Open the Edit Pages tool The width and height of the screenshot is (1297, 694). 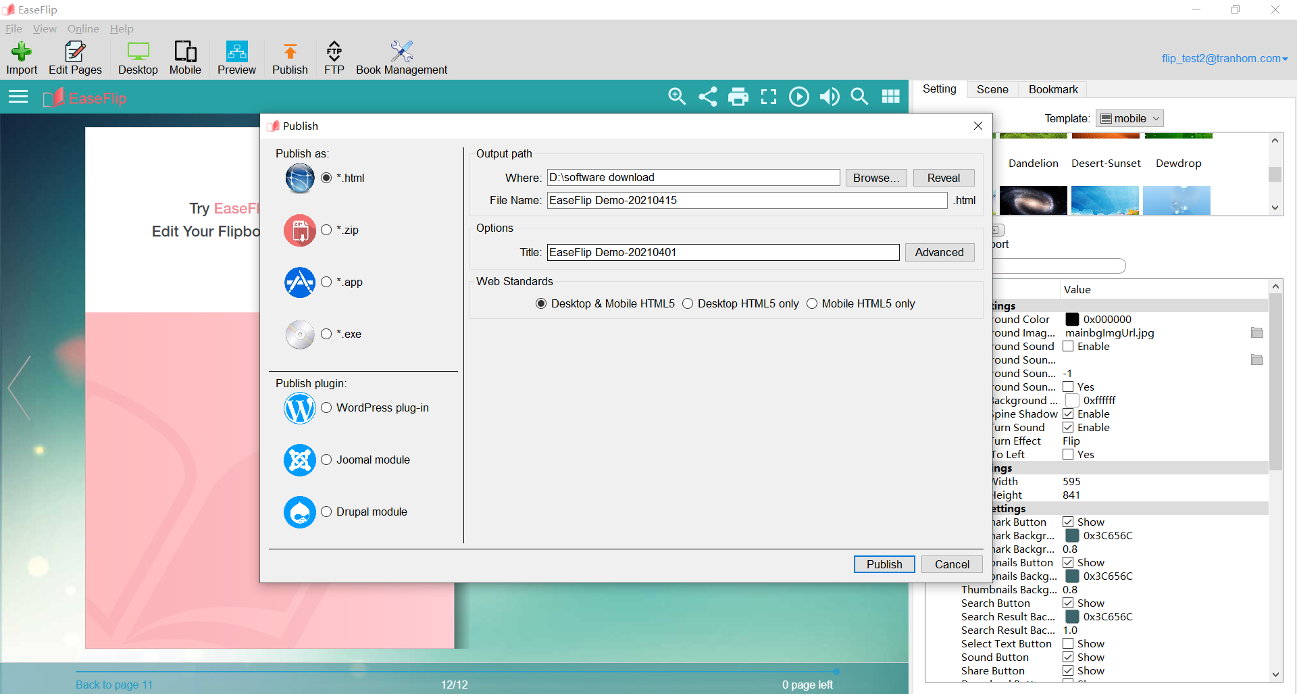click(x=75, y=58)
